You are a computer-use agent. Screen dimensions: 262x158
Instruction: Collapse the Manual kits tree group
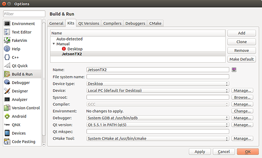pyautogui.click(x=54, y=44)
